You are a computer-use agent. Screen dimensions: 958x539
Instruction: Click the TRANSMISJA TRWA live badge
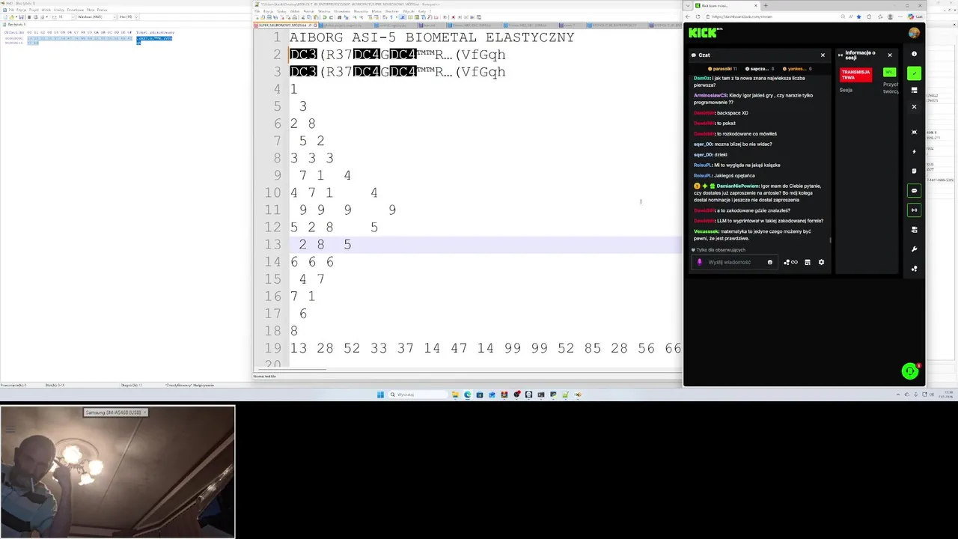click(855, 75)
